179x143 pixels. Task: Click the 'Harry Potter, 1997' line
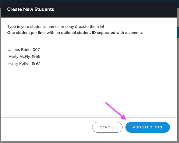pyautogui.click(x=24, y=63)
